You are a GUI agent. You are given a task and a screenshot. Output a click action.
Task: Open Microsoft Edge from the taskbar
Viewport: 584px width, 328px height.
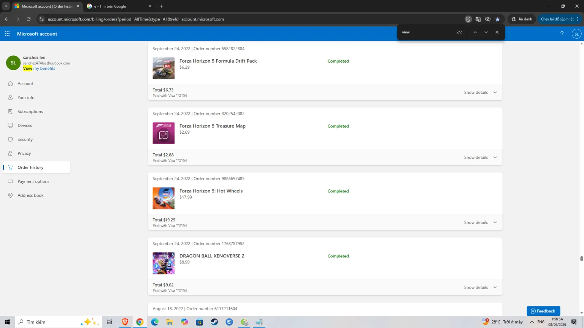point(155,322)
